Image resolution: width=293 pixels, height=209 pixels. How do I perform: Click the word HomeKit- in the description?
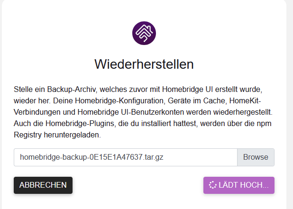point(245,100)
